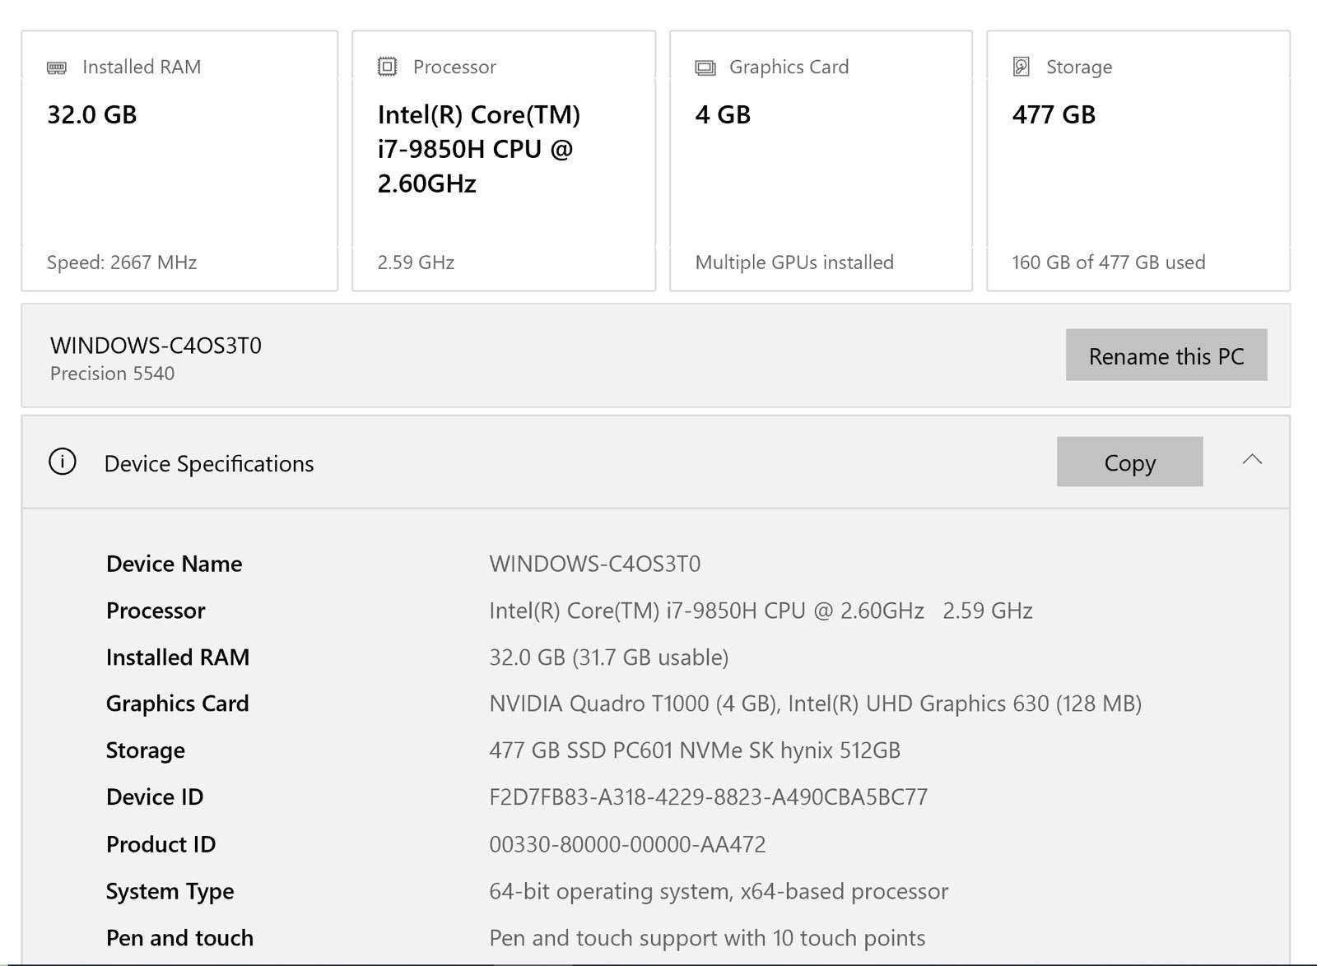Image resolution: width=1317 pixels, height=966 pixels.
Task: Select the 32.0 GB RAM value in card
Action: coord(92,114)
